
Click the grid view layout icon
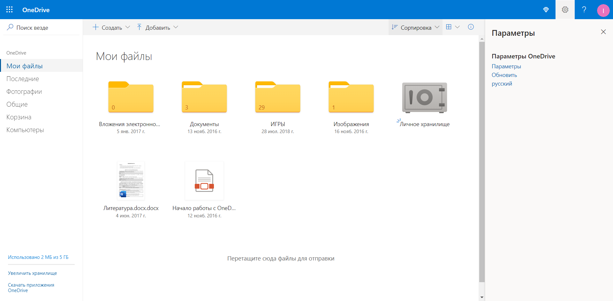(449, 27)
